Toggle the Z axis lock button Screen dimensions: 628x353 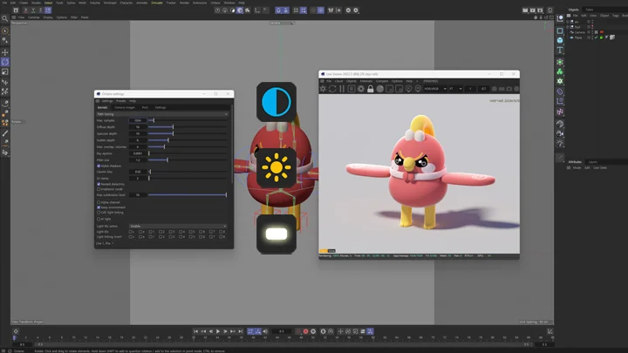tap(40, 10)
